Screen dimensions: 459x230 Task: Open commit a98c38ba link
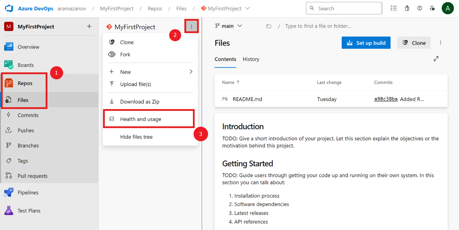[x=385, y=99]
